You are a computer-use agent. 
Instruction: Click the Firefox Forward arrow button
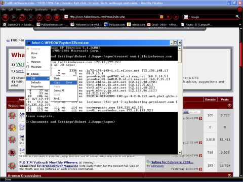point(14,17)
